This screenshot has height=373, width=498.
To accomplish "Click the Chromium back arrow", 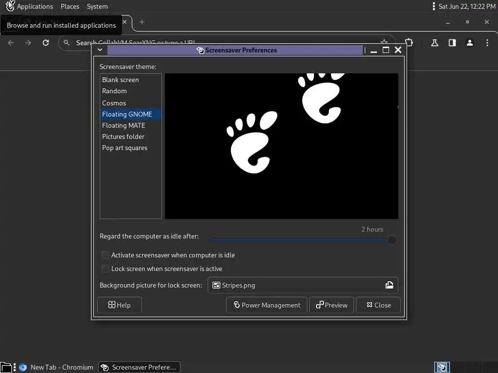I will [11, 43].
